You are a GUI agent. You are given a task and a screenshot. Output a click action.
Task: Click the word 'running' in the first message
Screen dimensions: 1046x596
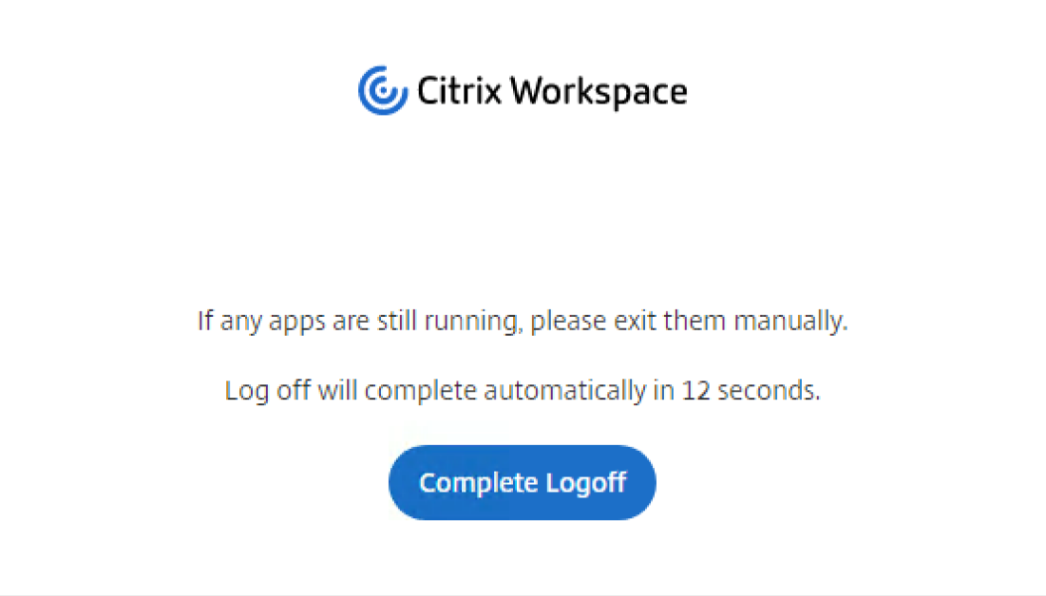point(473,322)
